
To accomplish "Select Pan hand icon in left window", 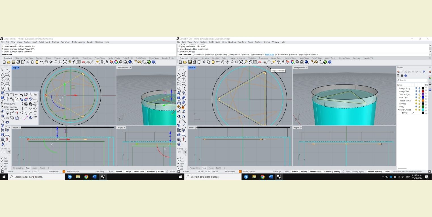I will (x=46, y=62).
